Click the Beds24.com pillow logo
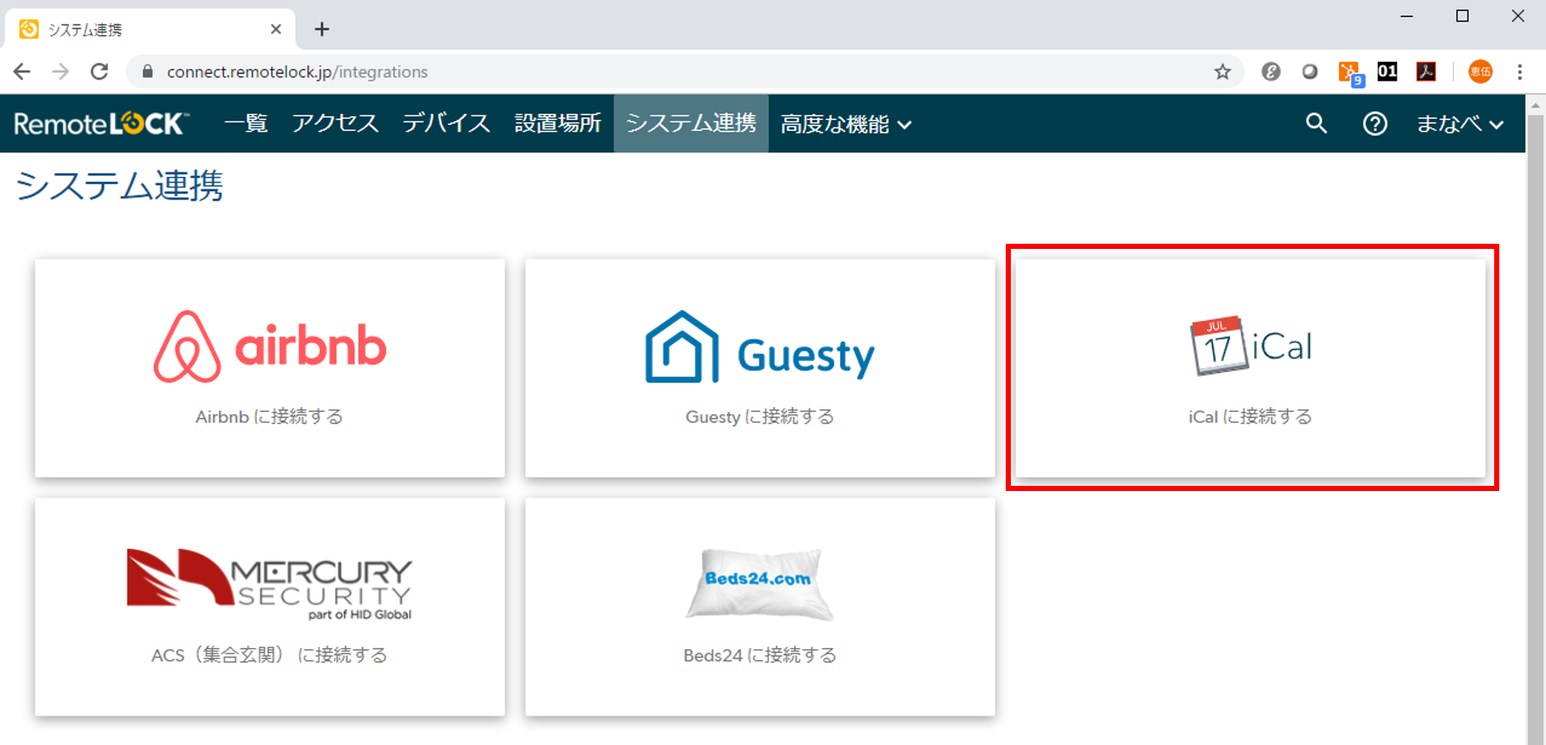Image resolution: width=1546 pixels, height=745 pixels. (759, 584)
